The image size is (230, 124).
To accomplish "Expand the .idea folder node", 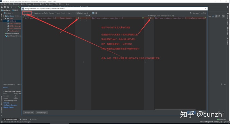I will (x=6, y=18).
